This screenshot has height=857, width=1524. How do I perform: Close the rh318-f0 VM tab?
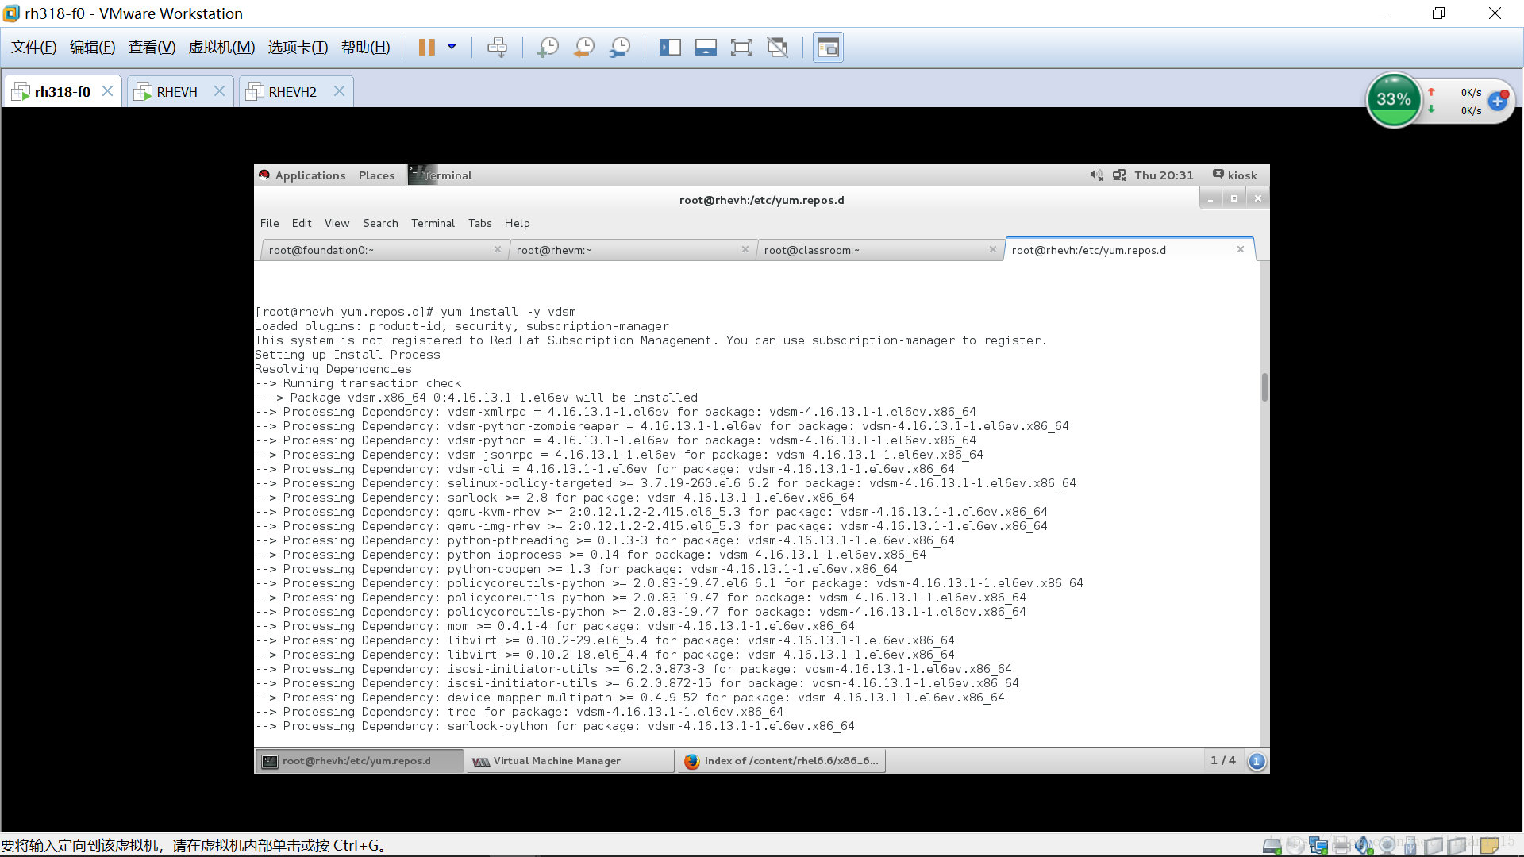pos(108,91)
